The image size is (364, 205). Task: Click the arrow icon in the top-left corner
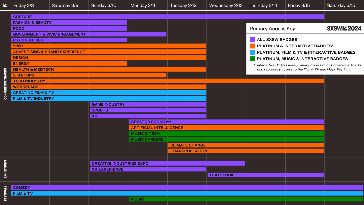[x=5, y=5]
